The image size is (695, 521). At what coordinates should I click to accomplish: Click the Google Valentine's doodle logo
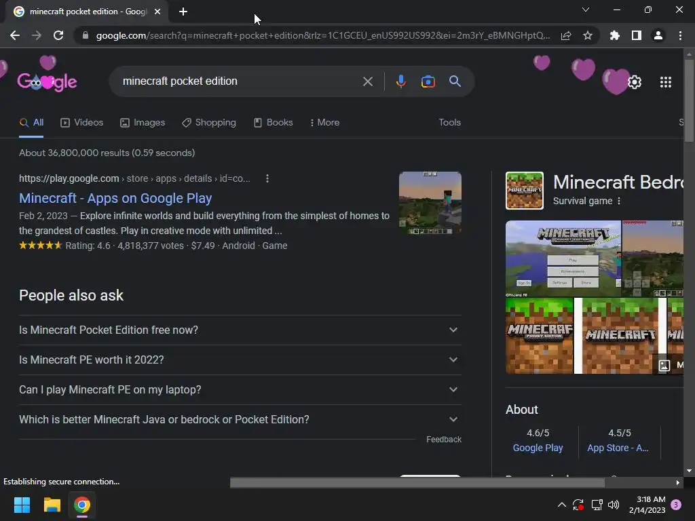pyautogui.click(x=47, y=82)
